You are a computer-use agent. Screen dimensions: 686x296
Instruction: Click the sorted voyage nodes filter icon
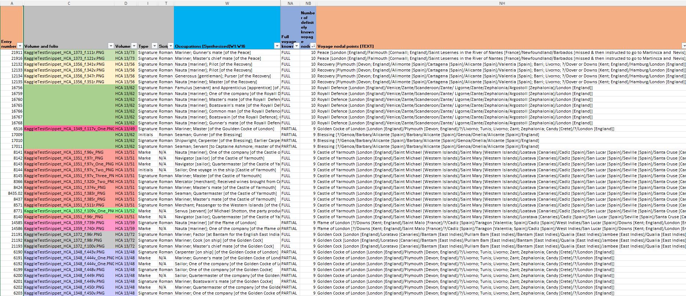pos(313,46)
